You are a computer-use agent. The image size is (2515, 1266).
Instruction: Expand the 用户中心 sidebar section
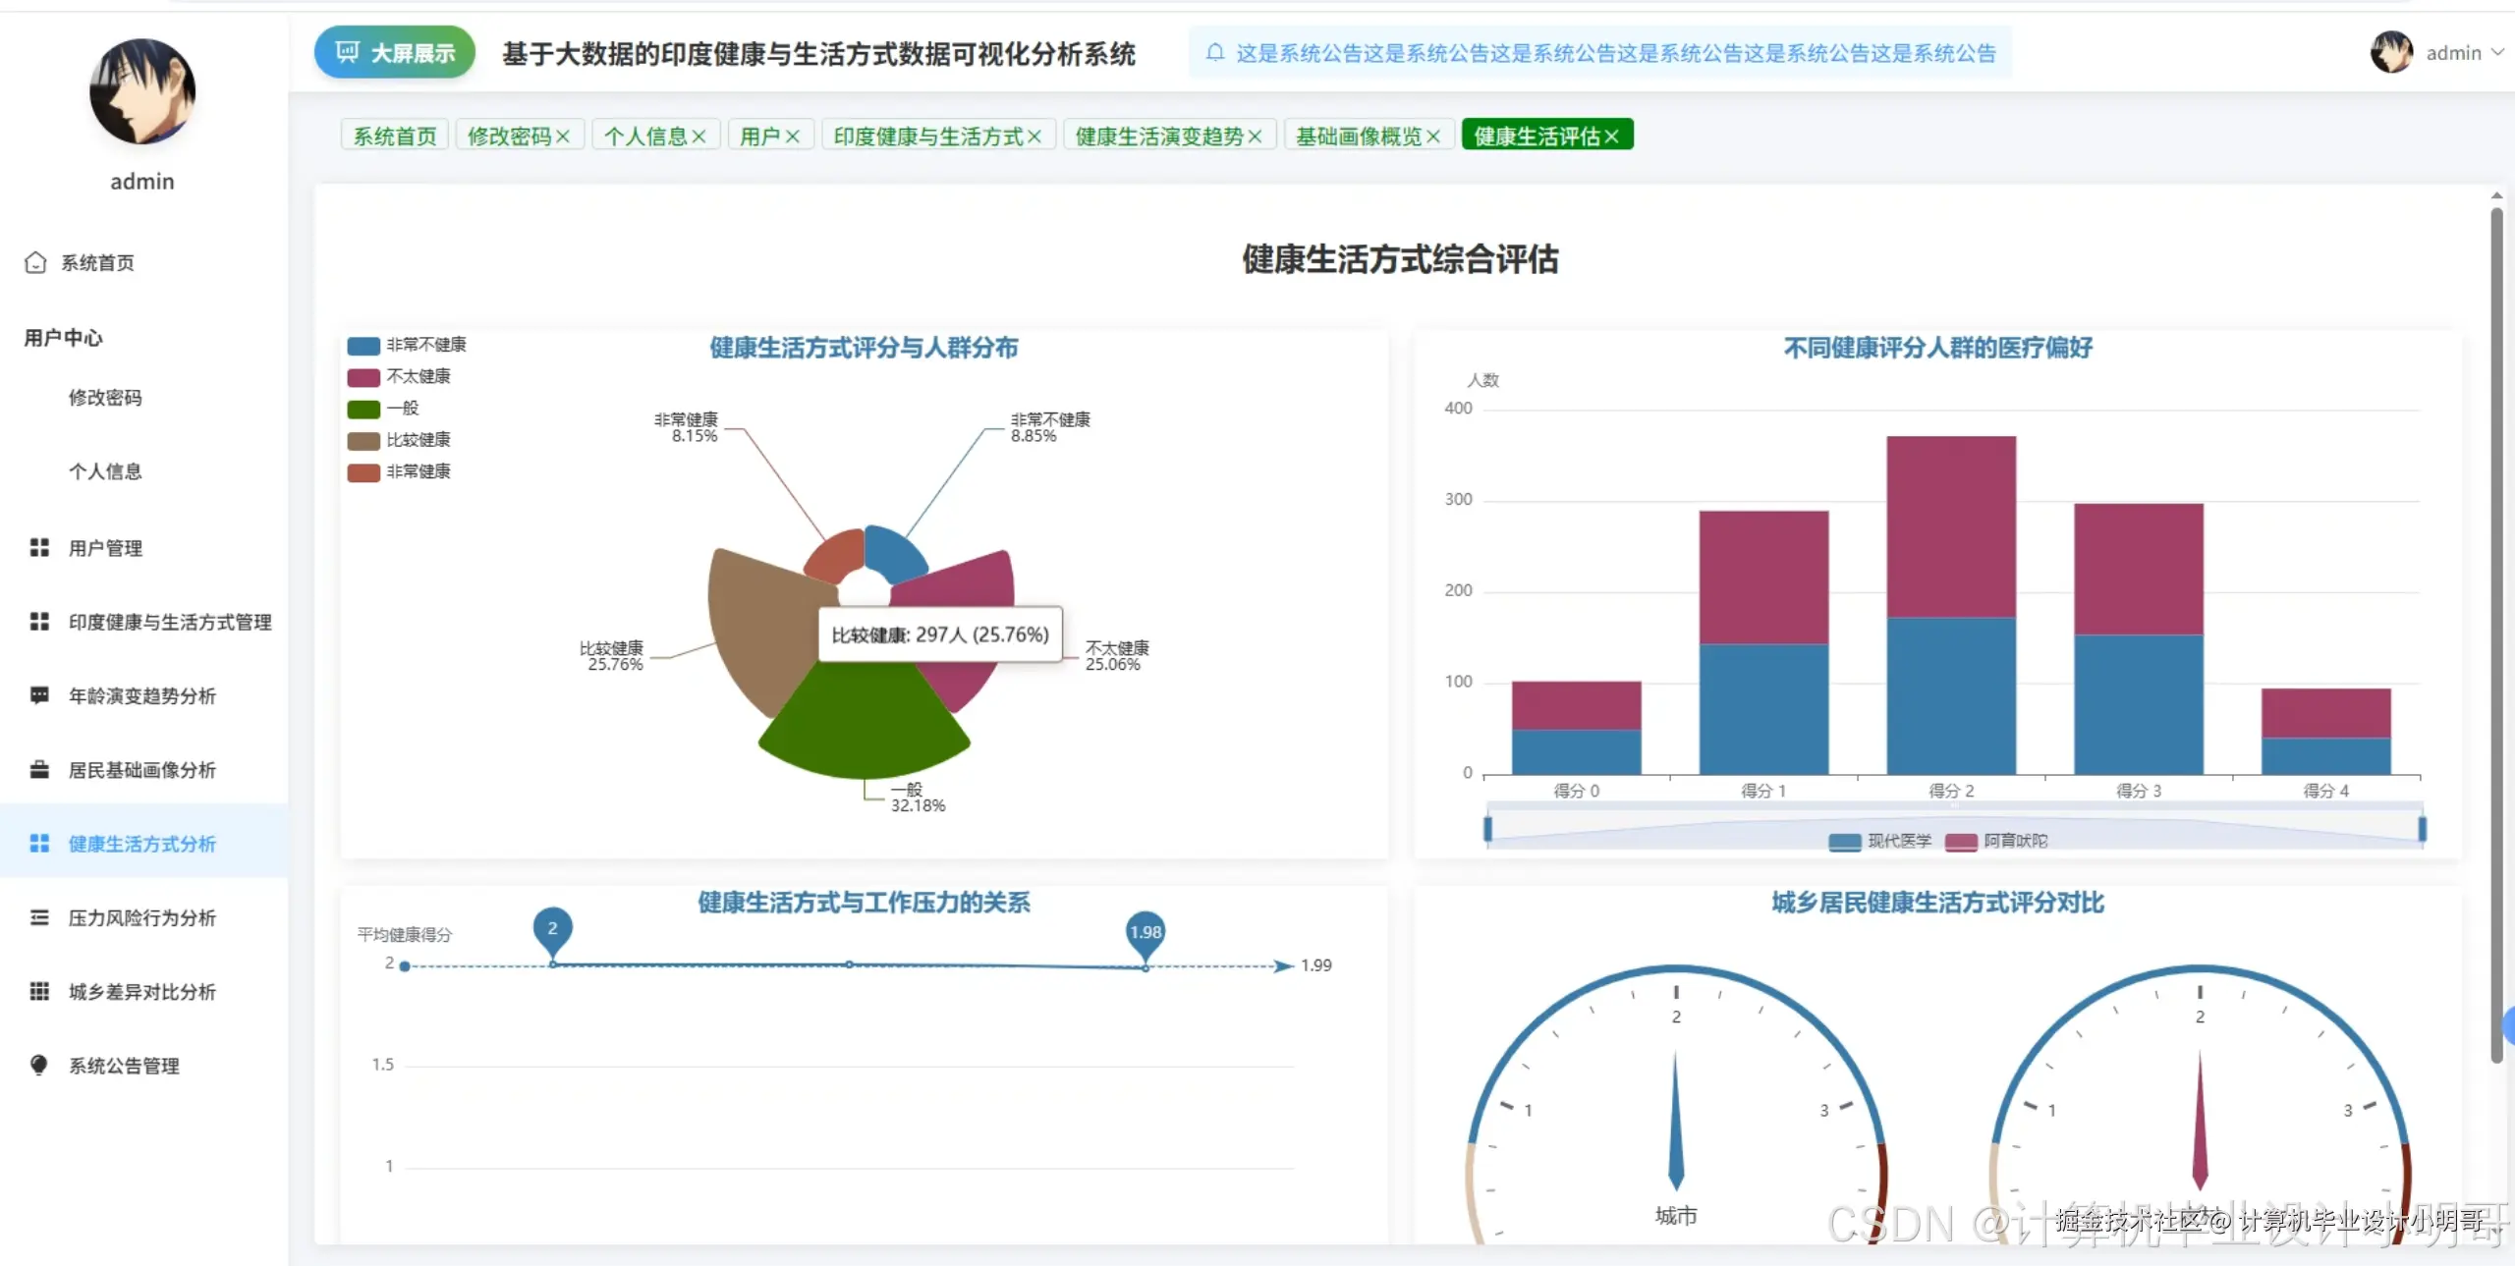tap(64, 338)
